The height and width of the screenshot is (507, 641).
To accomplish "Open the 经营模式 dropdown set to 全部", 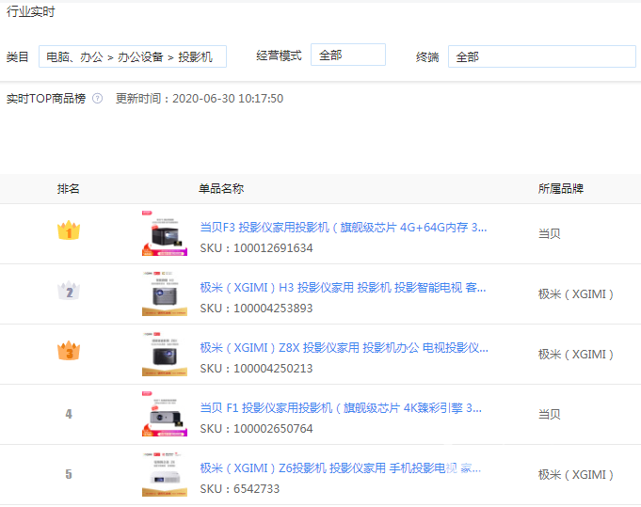I will [348, 55].
